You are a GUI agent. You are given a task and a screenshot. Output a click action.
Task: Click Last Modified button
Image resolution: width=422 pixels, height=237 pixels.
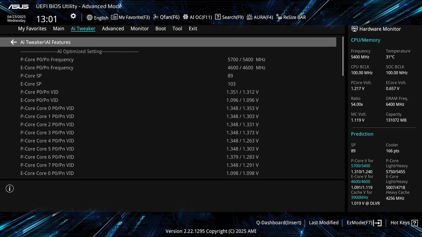324,223
